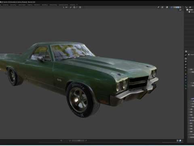
Task: Select solid viewport shading
Action: pyautogui.click(x=176, y=7)
